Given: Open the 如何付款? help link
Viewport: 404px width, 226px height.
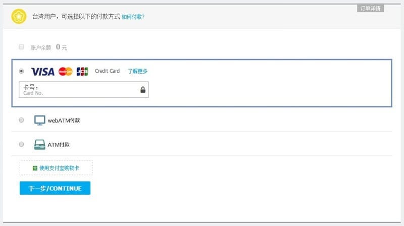Looking at the screenshot, I should point(133,17).
